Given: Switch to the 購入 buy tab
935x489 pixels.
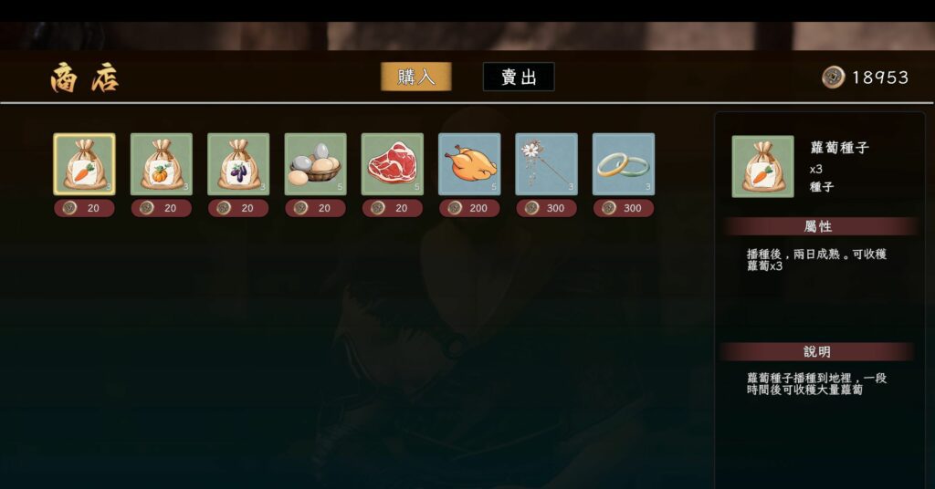Looking at the screenshot, I should (416, 77).
